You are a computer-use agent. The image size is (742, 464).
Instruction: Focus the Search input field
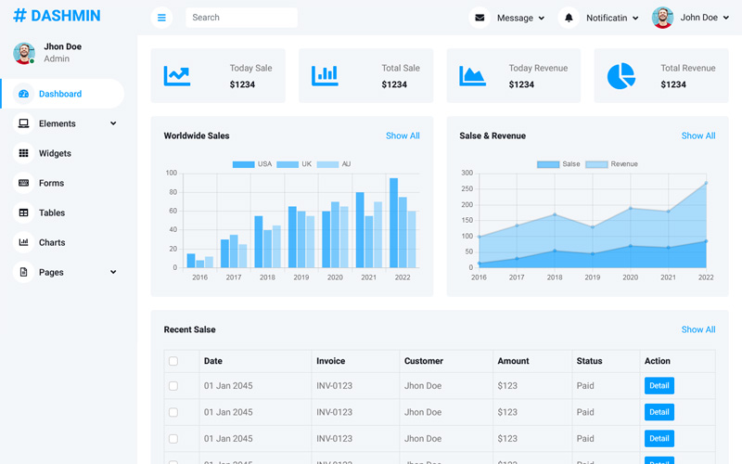tap(241, 18)
